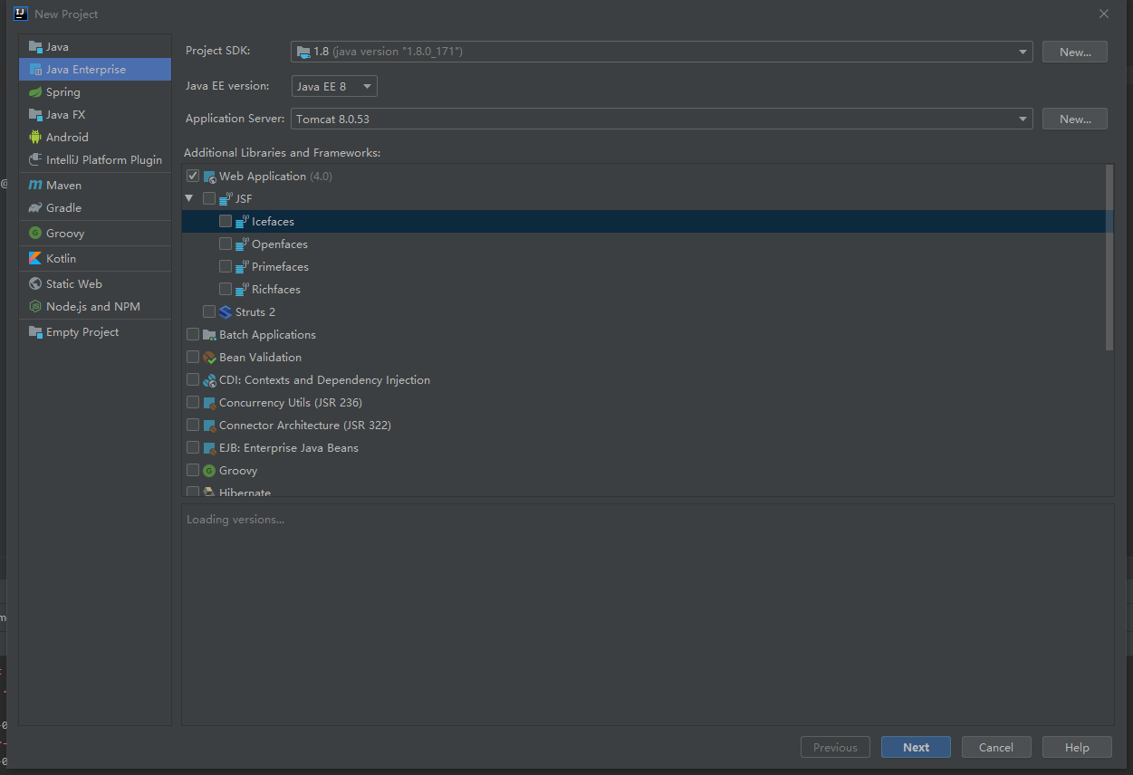Check the Bean Validation checkbox

pos(193,358)
